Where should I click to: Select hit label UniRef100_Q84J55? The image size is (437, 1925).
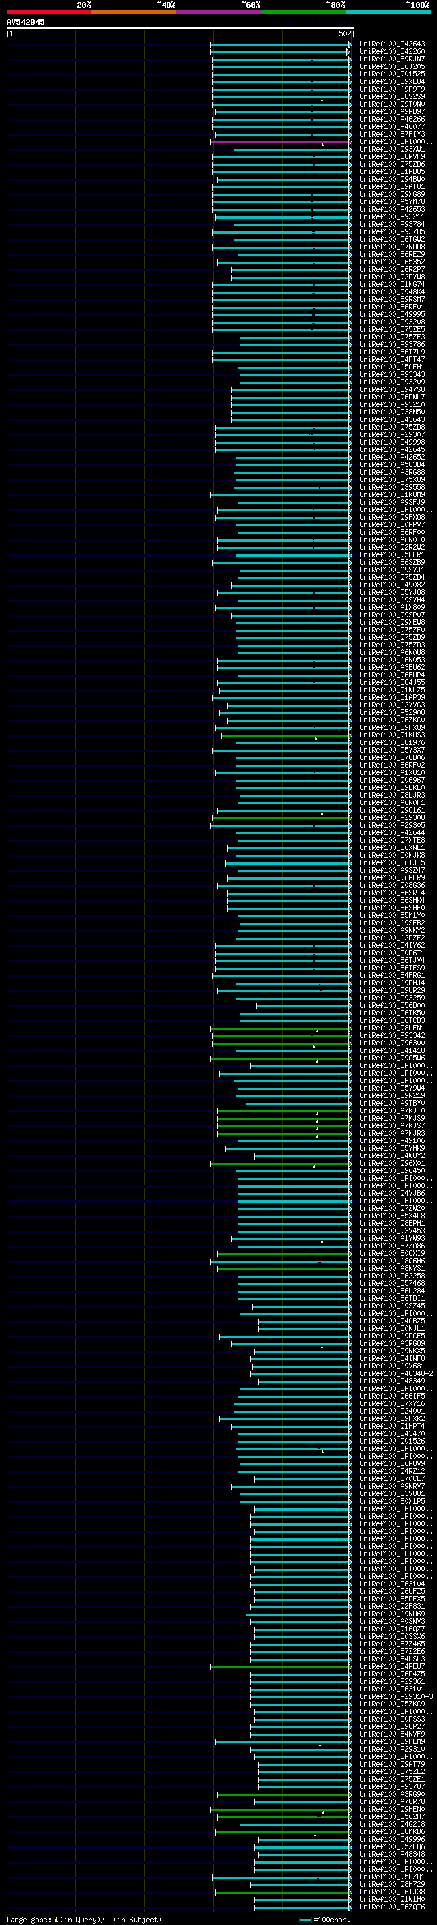pos(392,682)
